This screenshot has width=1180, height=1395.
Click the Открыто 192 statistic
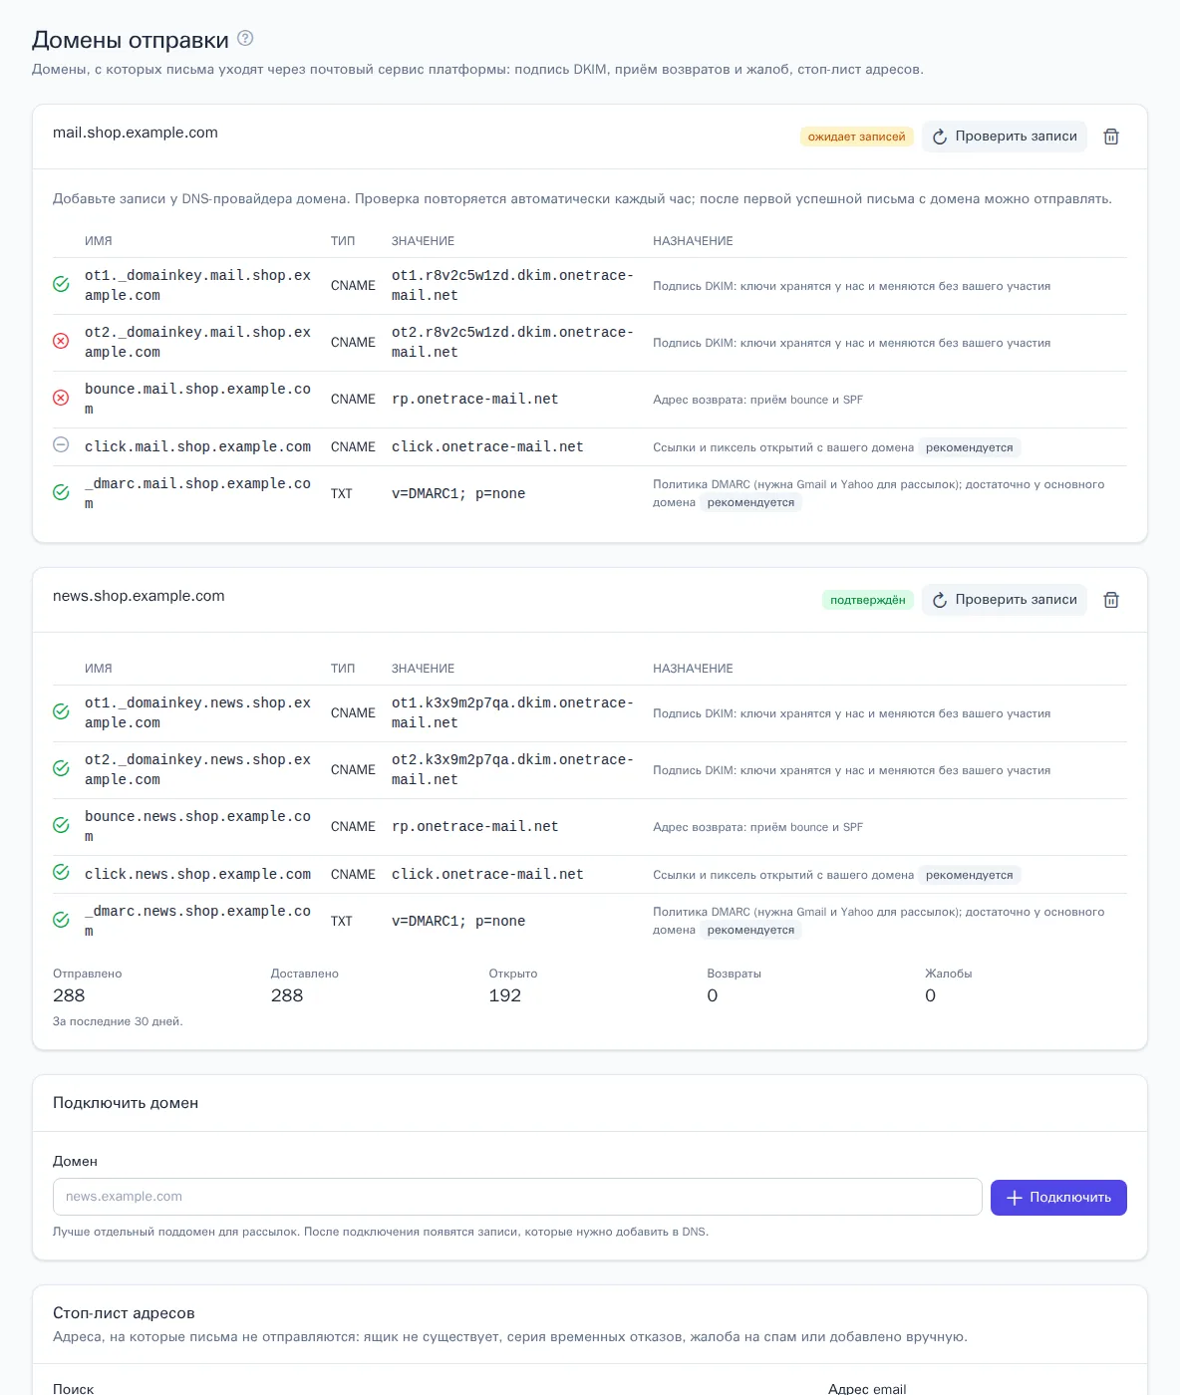point(513,985)
